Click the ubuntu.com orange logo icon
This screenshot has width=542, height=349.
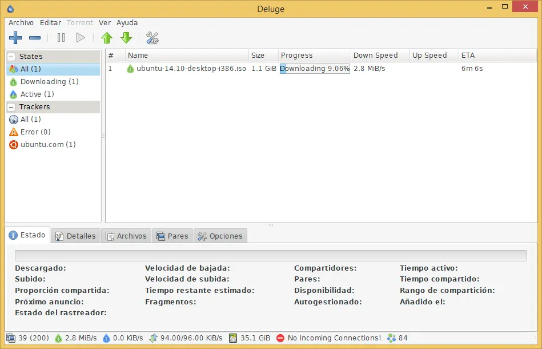14,144
